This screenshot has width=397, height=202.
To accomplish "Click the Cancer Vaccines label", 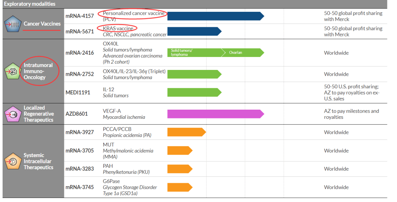I will [x=42, y=24].
